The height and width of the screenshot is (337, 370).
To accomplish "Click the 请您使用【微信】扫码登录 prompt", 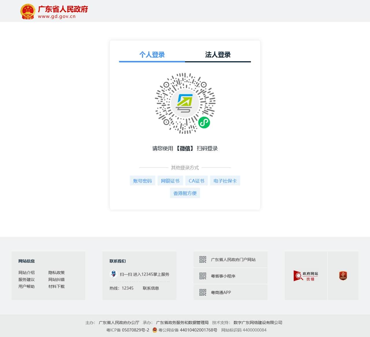I will [x=185, y=148].
